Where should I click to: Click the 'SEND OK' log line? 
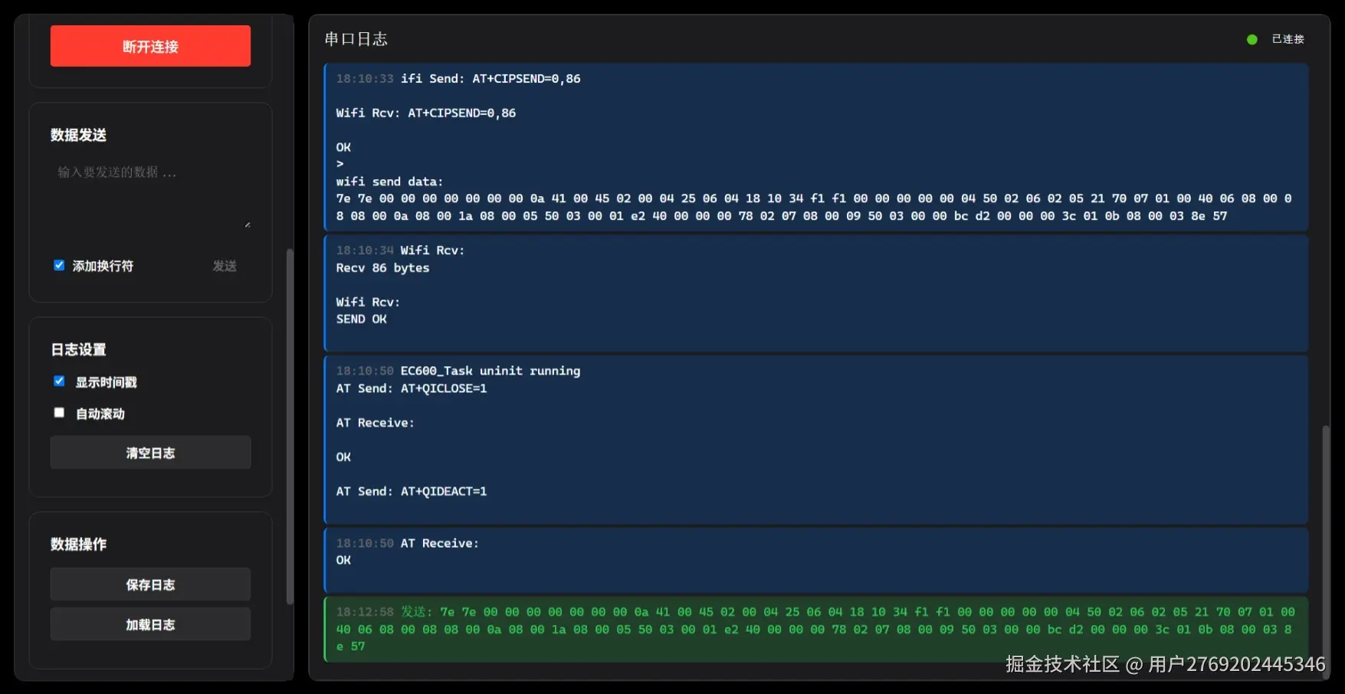(361, 319)
